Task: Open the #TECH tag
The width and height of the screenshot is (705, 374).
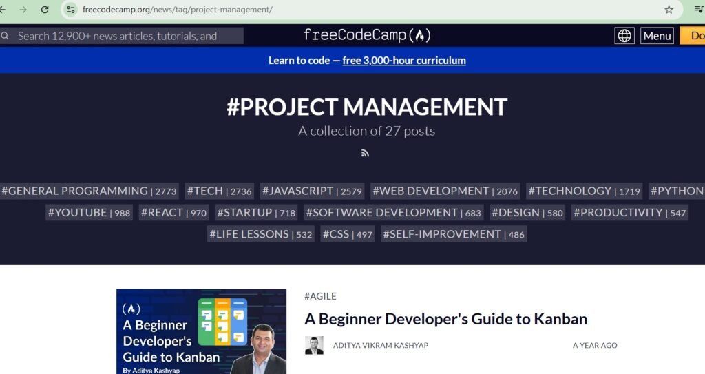Action: [x=220, y=191]
